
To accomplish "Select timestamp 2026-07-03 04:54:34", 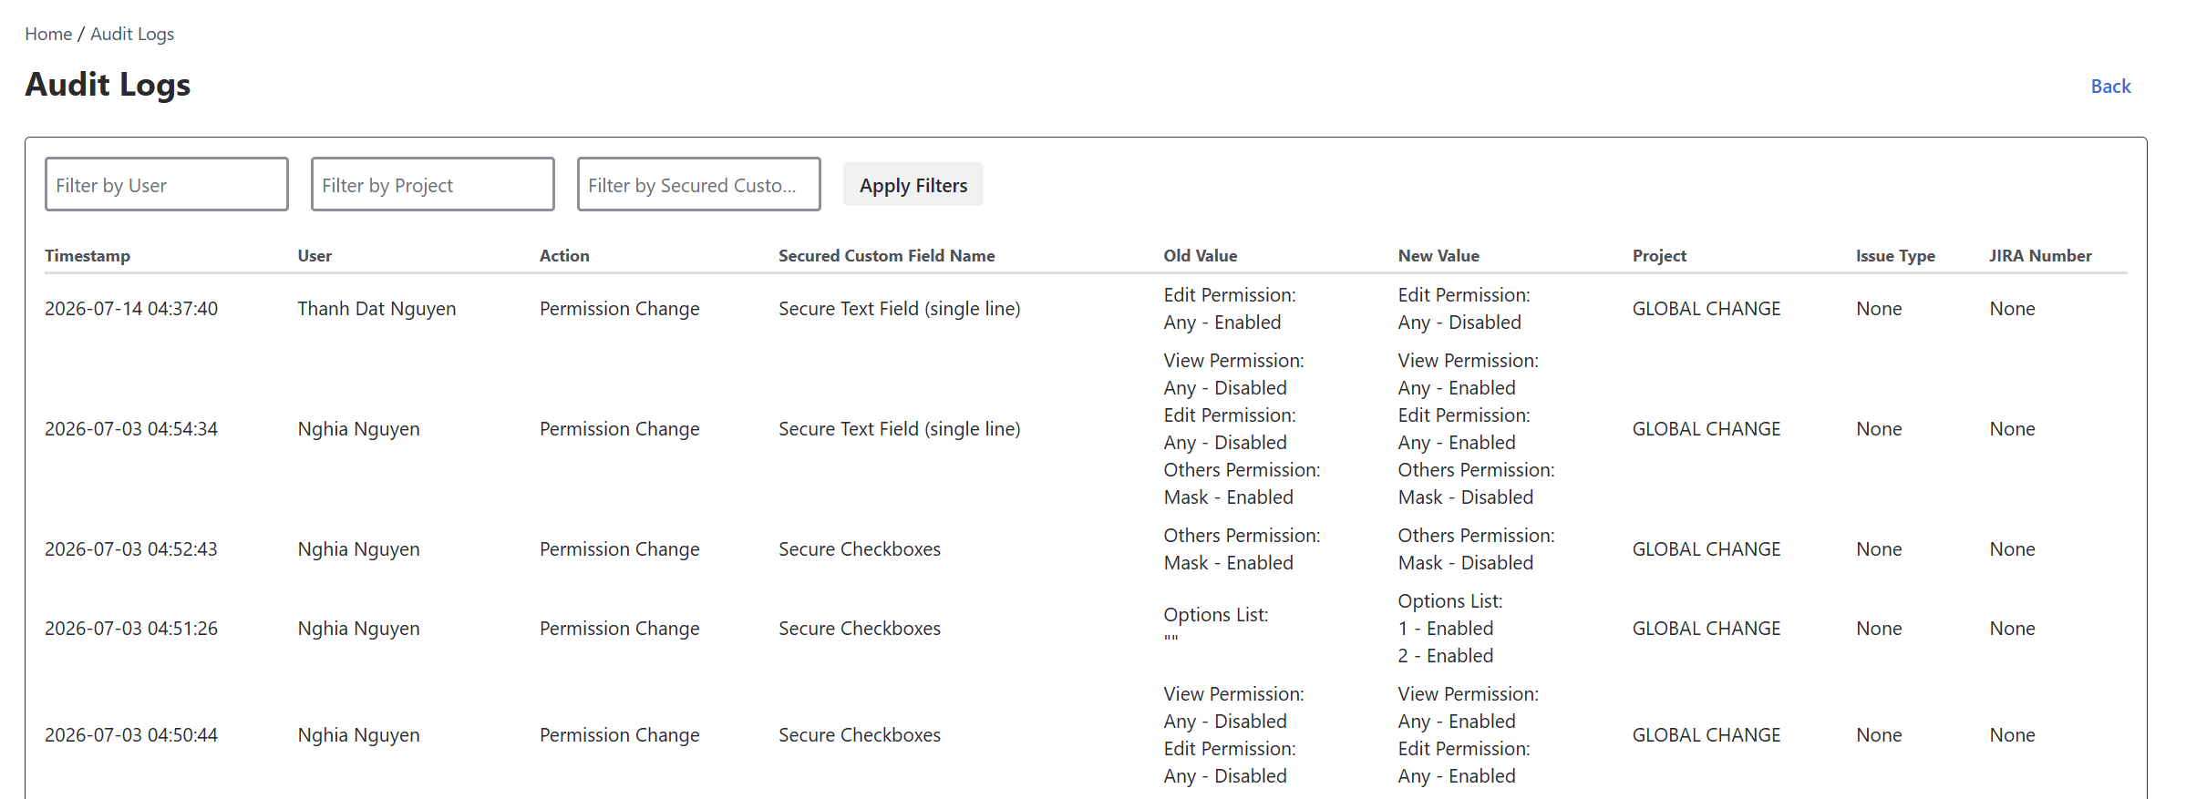I will click(131, 429).
